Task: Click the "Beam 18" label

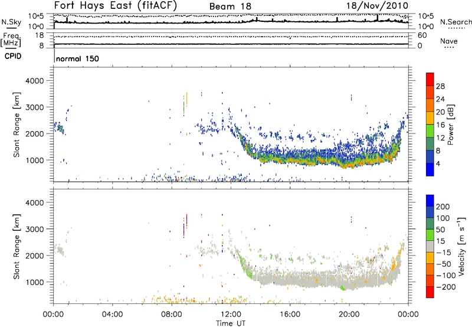Action: pyautogui.click(x=230, y=6)
